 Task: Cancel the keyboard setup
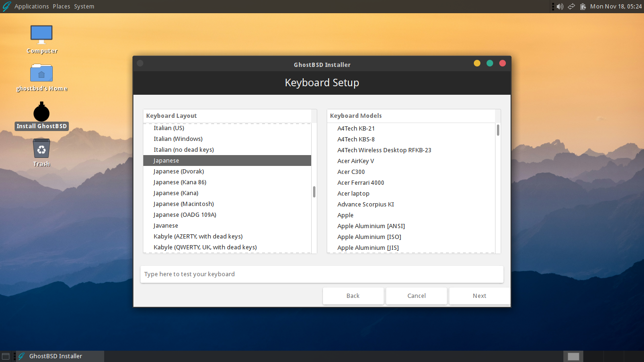416,296
